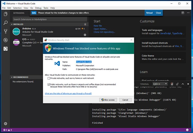Click the VS Code title bar logo
This screenshot has width=193, height=133.
point(4,3)
